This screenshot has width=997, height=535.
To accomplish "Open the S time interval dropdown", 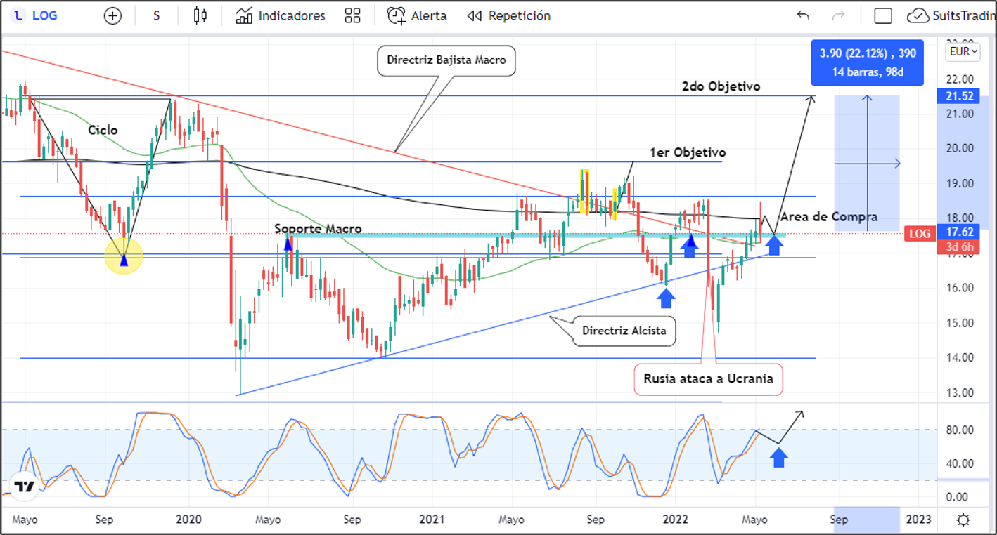I will click(x=156, y=15).
